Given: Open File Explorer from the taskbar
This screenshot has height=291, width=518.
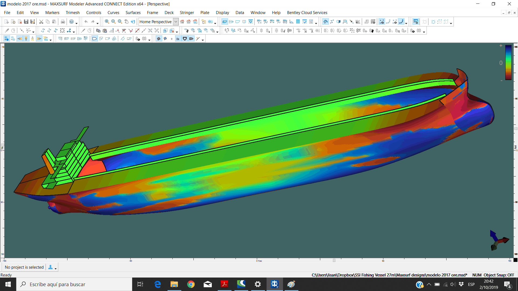Looking at the screenshot, I should click(x=174, y=284).
